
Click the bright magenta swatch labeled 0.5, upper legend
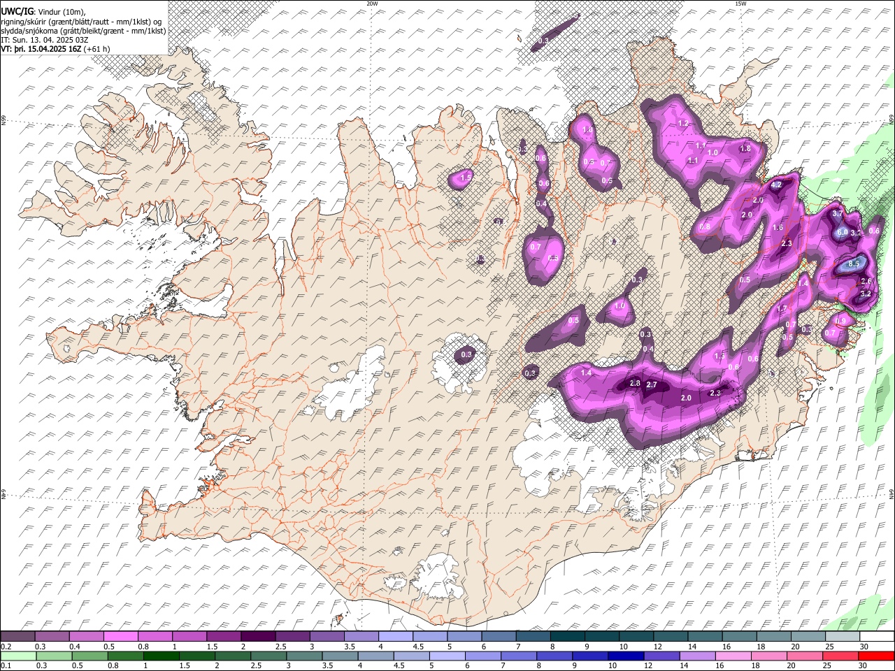point(120,637)
